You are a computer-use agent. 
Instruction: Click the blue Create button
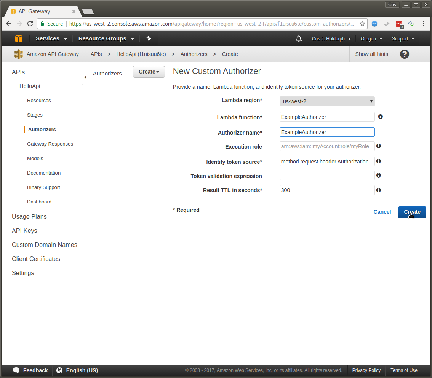point(412,212)
